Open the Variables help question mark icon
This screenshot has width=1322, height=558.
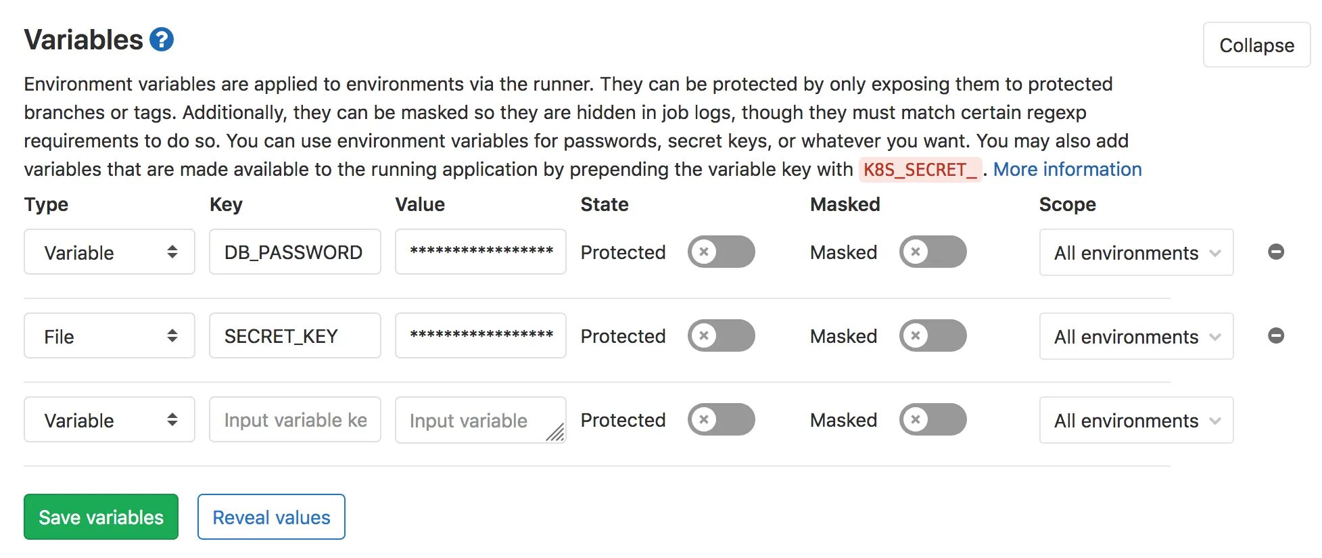click(x=162, y=40)
